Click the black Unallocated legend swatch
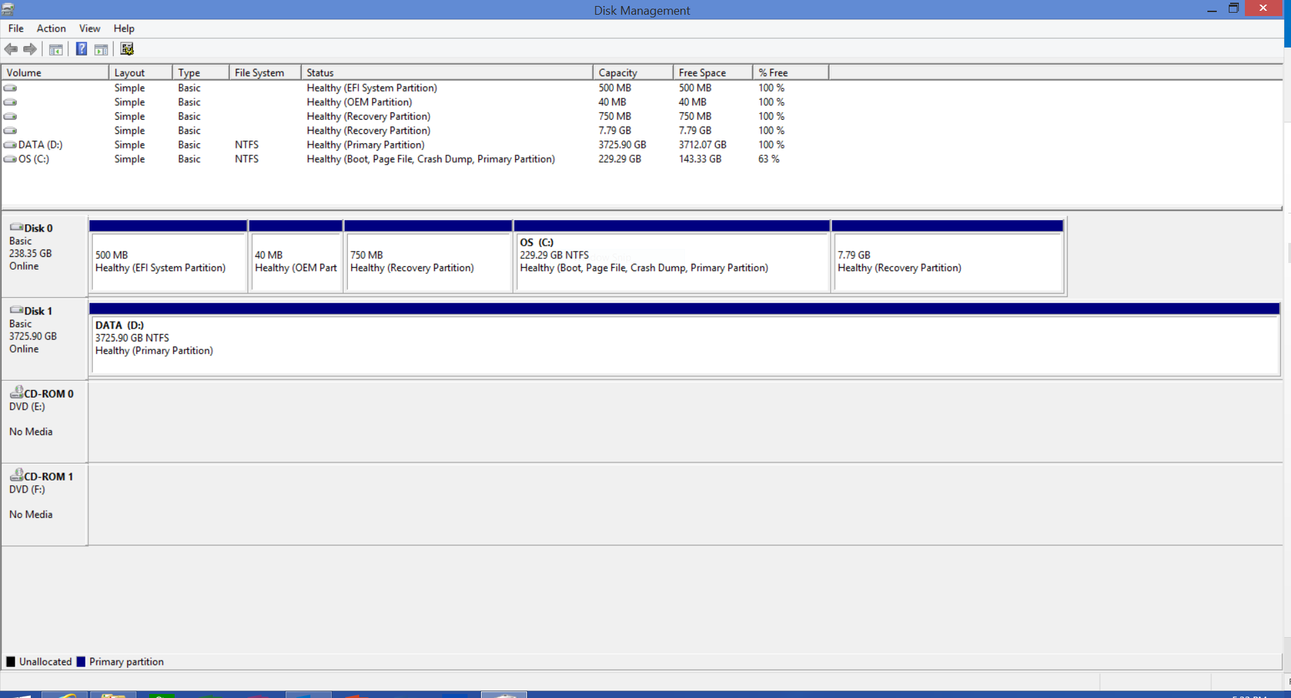The image size is (1291, 698). click(x=11, y=662)
